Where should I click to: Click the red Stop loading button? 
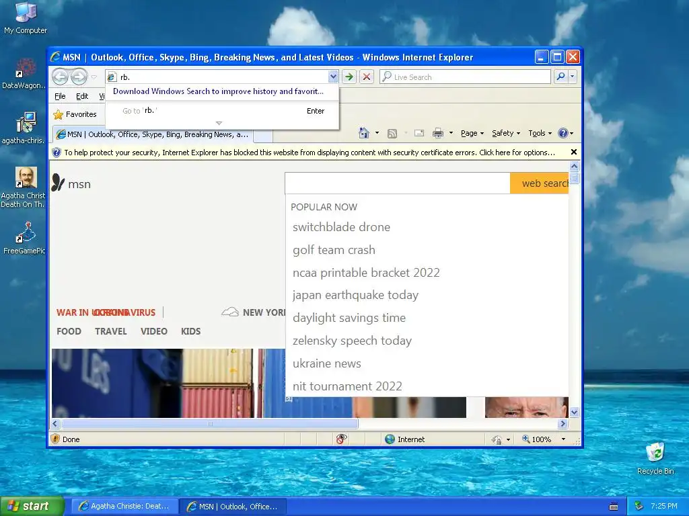click(367, 77)
